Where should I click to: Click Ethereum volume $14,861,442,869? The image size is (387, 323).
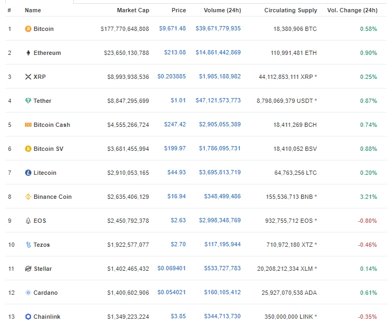pos(218,52)
